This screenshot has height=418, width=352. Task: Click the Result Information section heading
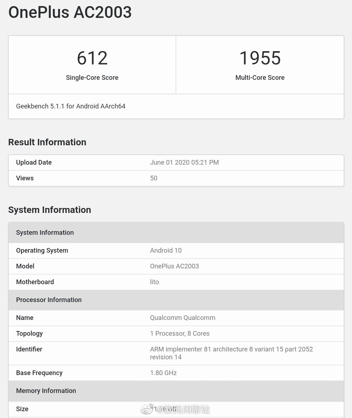[47, 142]
